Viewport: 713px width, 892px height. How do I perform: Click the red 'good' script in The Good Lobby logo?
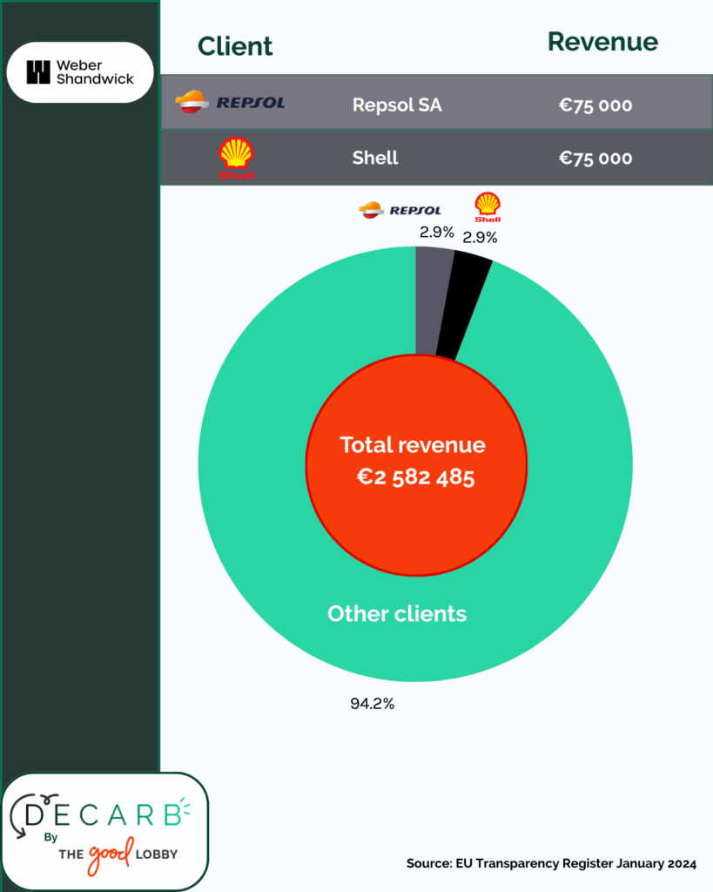click(111, 855)
